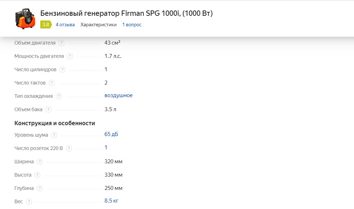Switch to Характеристики tab
This screenshot has height=209, width=354.
coord(99,24)
